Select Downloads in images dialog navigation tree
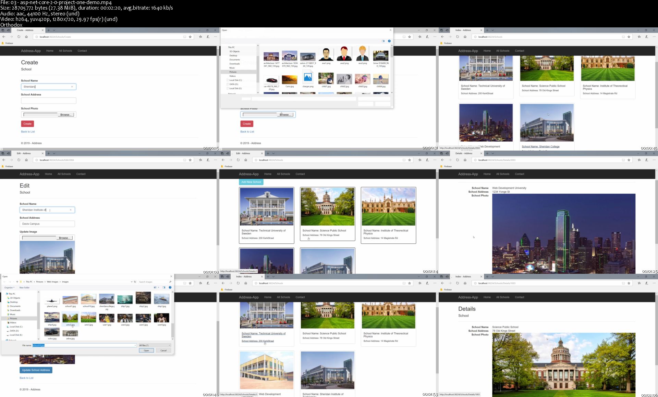The width and height of the screenshot is (658, 397). (15, 310)
